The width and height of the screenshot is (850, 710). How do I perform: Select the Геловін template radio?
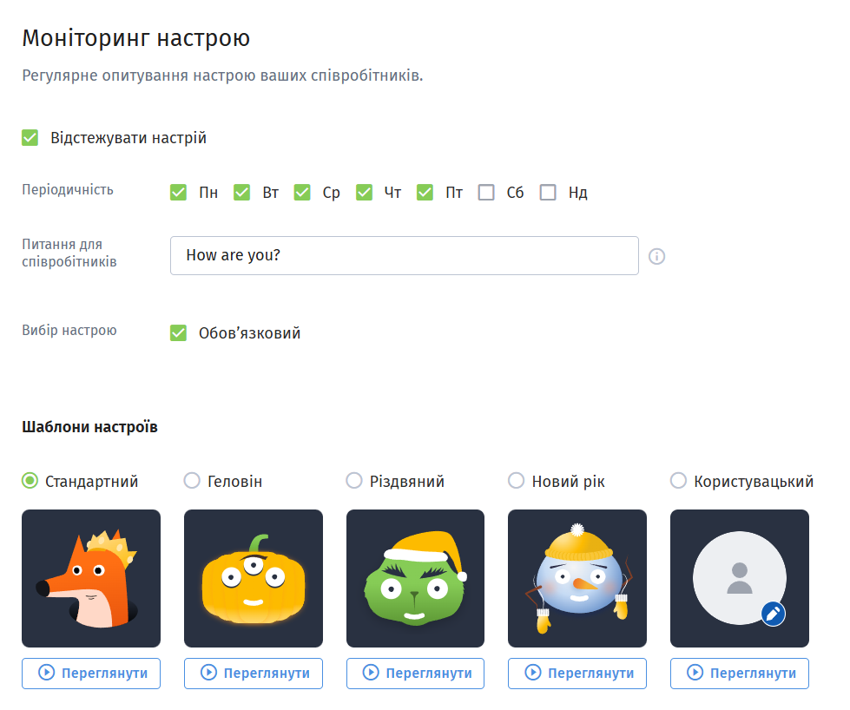tap(192, 481)
